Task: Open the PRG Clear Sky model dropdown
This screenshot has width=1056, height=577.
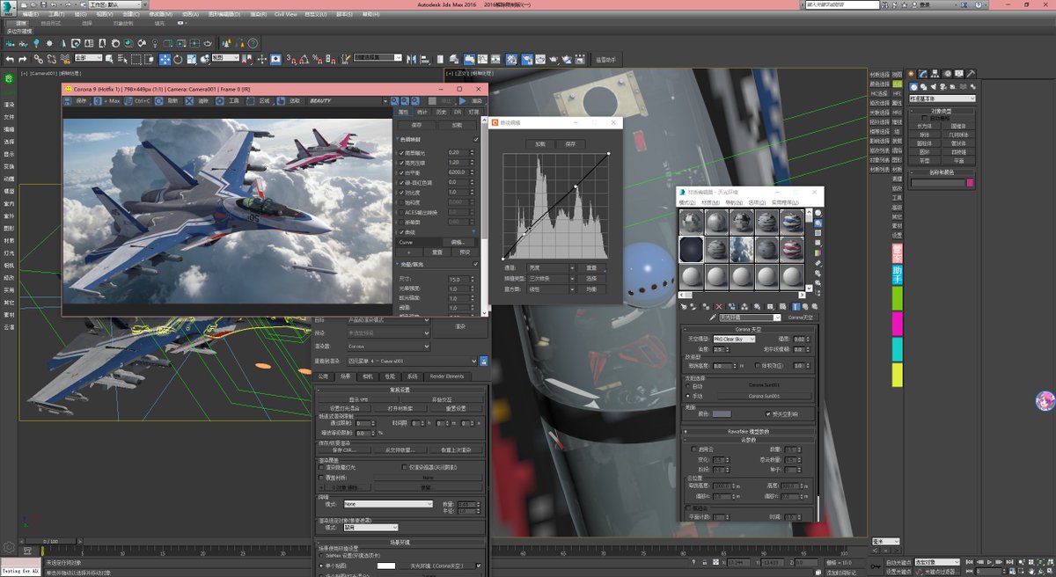Action: coord(734,339)
